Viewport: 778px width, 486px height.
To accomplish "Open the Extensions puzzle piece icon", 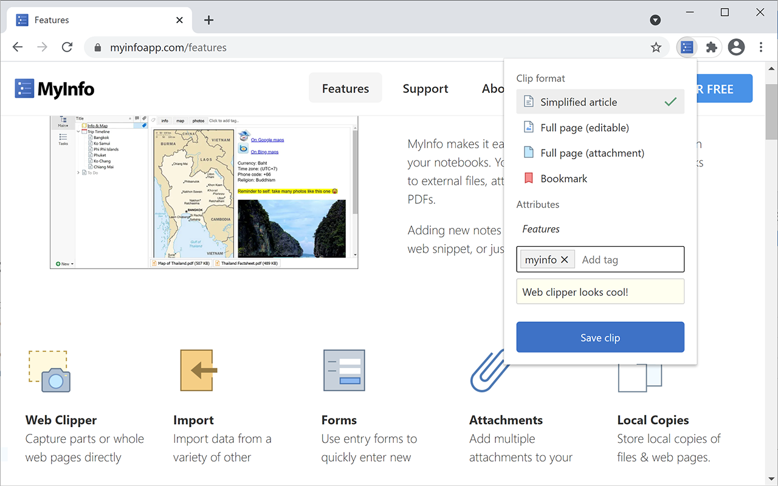I will pos(711,47).
